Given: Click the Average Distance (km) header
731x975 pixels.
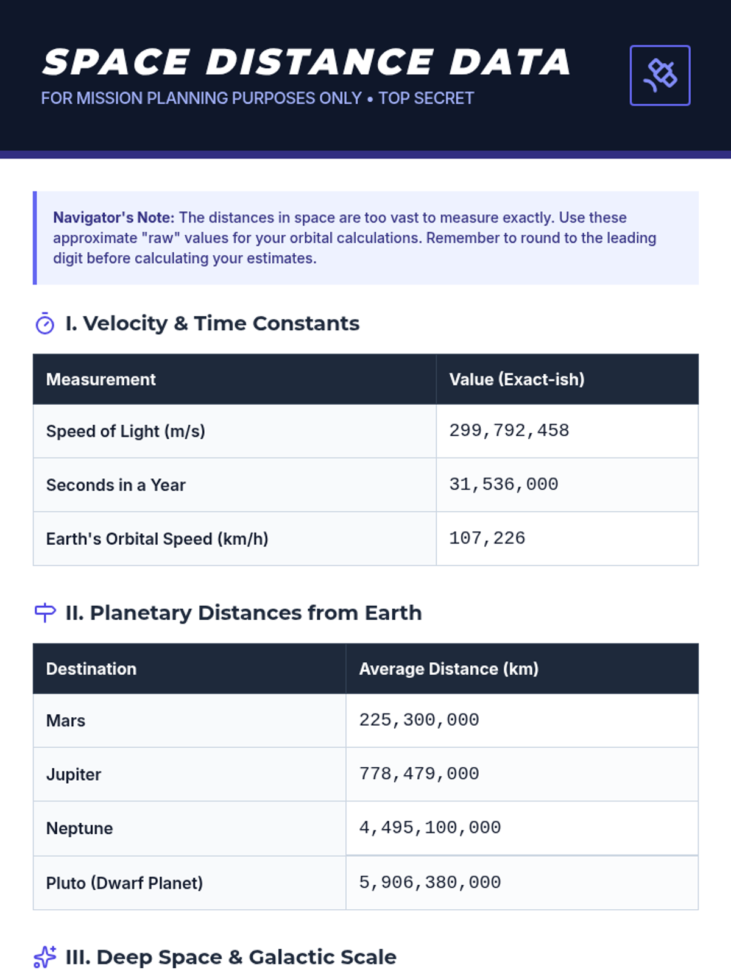Looking at the screenshot, I should [448, 669].
